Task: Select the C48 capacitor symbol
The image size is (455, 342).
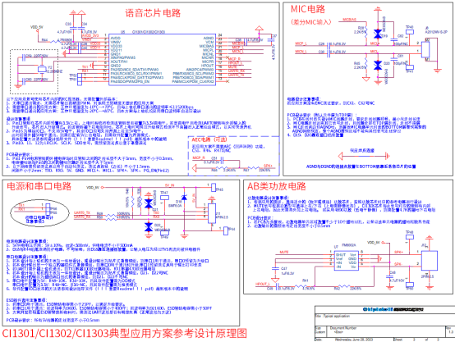Action: click(389, 276)
